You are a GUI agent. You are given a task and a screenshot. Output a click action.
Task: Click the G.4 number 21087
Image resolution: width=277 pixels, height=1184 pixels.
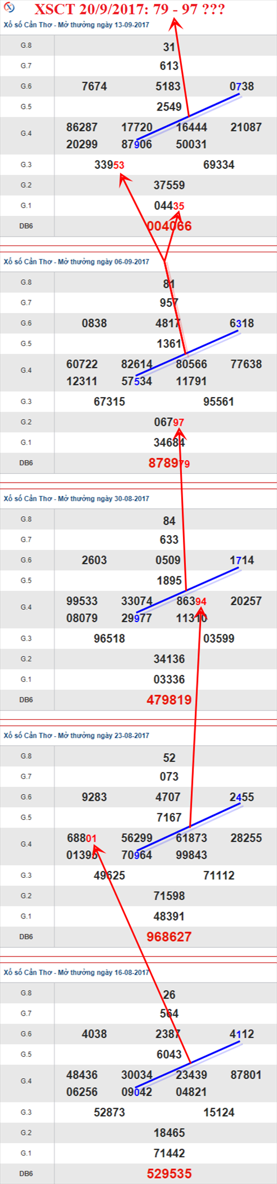coord(246,127)
